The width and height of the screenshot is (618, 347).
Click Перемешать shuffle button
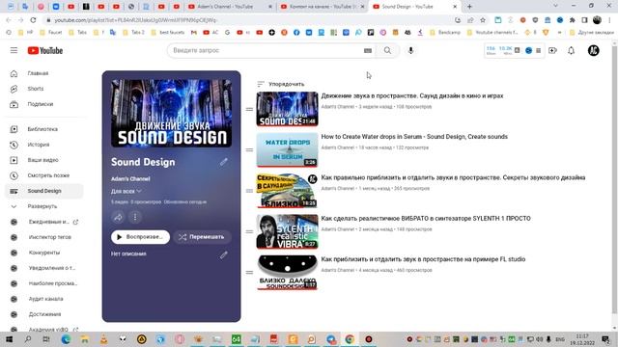pyautogui.click(x=202, y=237)
